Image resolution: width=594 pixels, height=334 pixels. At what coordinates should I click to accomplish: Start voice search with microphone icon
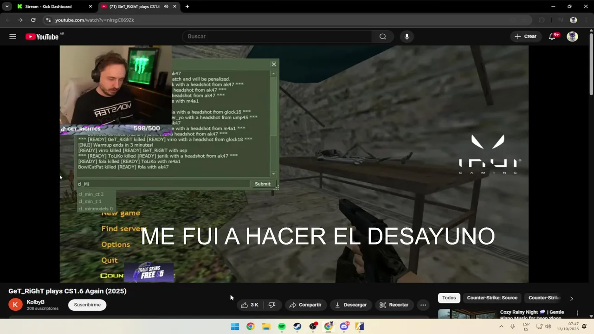pos(407,37)
